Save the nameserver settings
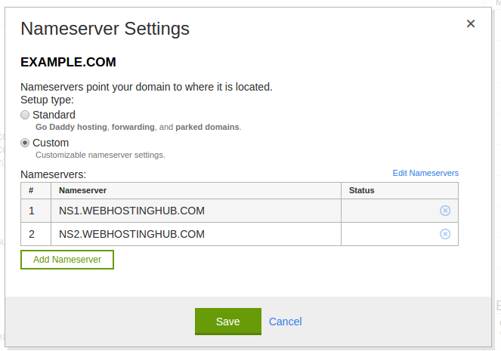This screenshot has height=351, width=501. click(x=227, y=322)
